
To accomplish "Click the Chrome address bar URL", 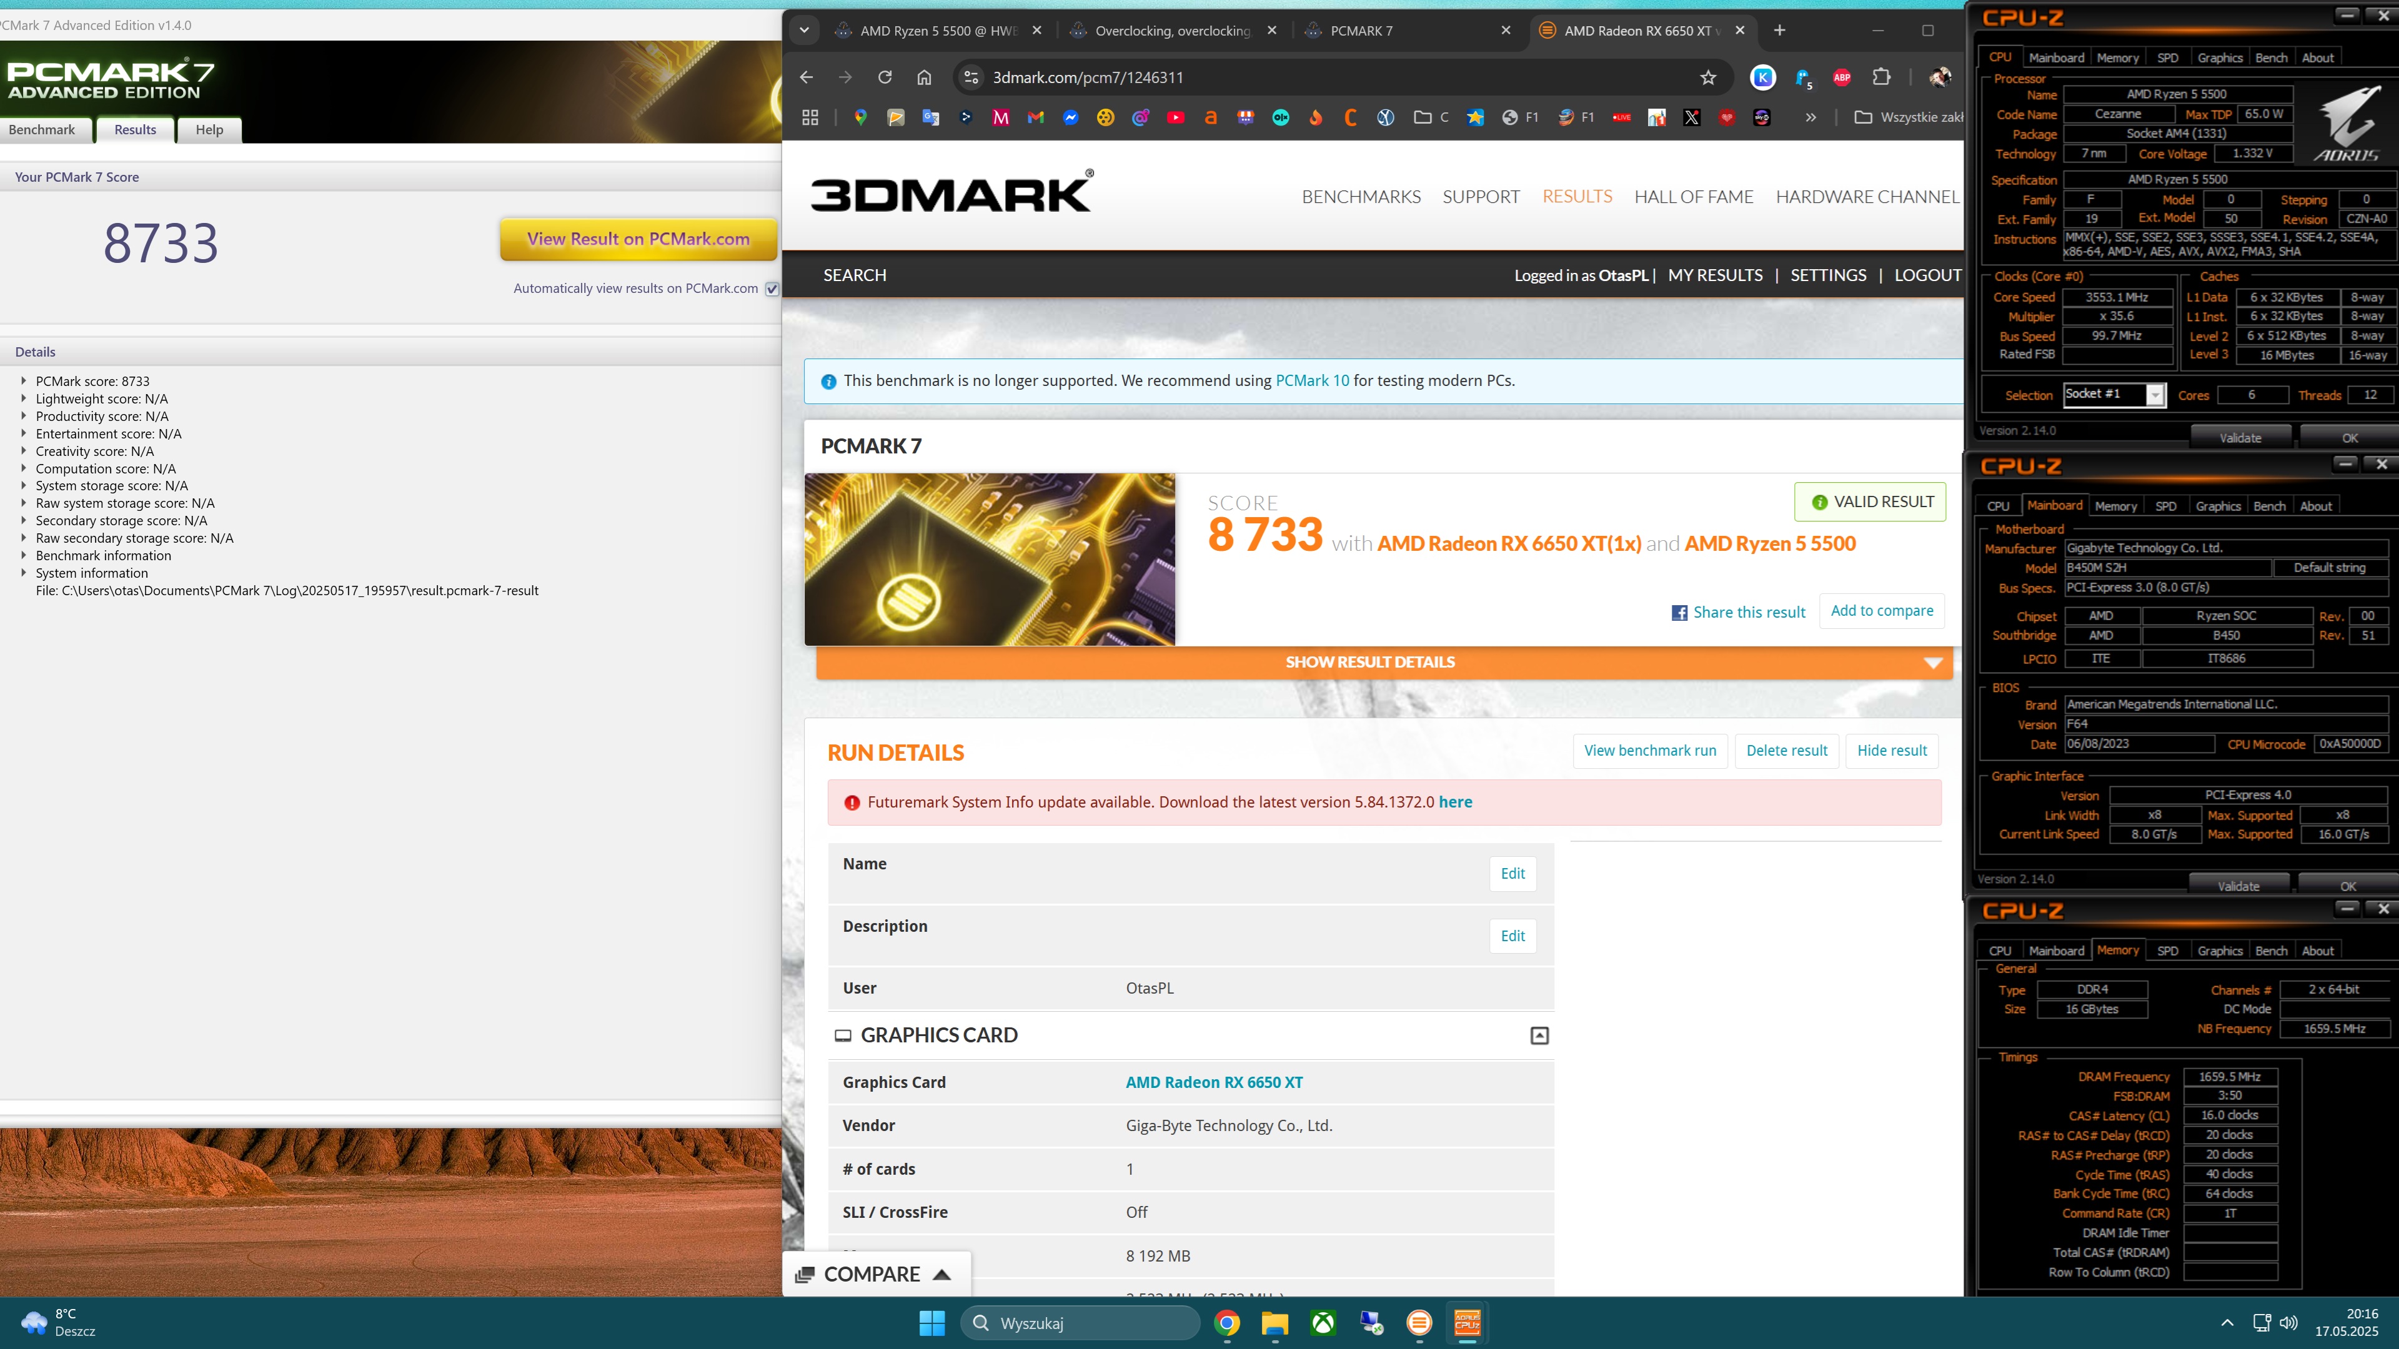I will point(1087,77).
